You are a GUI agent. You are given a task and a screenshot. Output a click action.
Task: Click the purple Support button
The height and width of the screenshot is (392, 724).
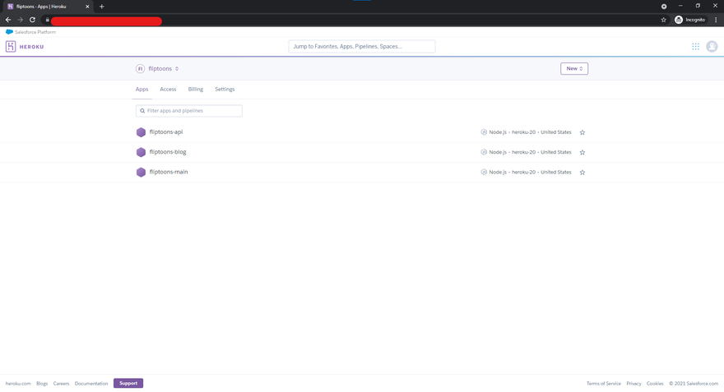128,383
